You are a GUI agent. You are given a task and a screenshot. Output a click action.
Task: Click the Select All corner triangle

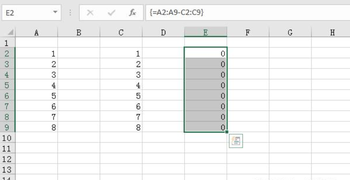point(10,32)
